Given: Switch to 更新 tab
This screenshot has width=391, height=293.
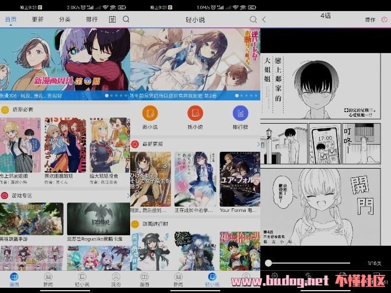Looking at the screenshot, I should (x=38, y=19).
